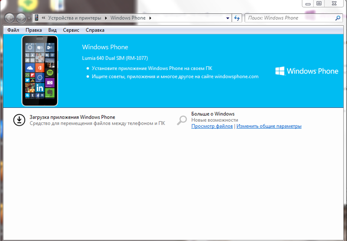
Task: Click the Lumia 640 phone image
Action: (x=40, y=71)
